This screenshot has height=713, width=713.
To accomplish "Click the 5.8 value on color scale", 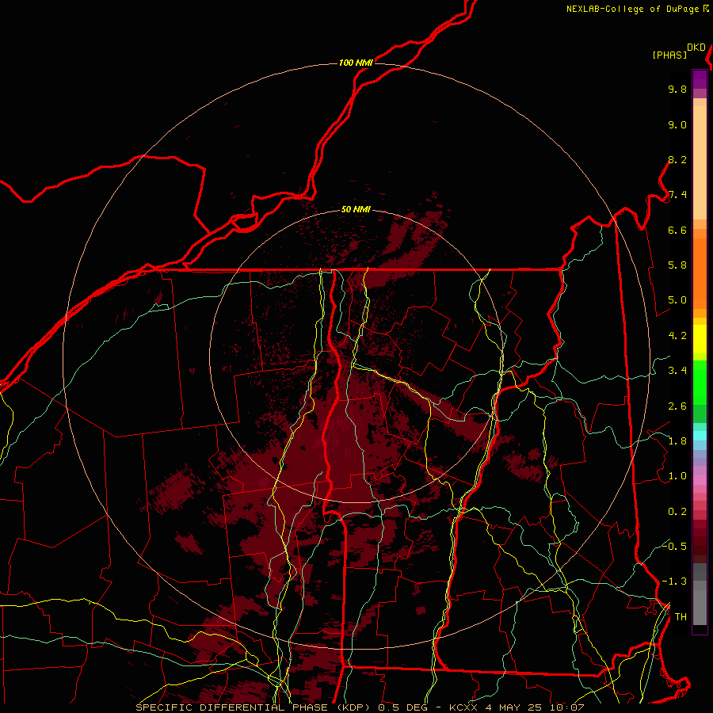I will click(677, 265).
